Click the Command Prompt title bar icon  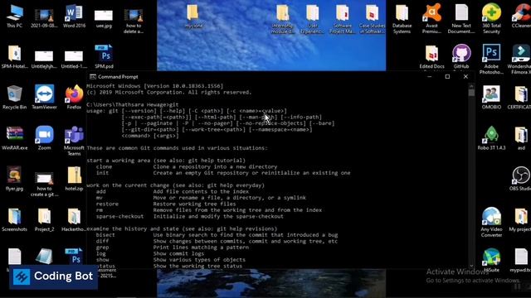[x=93, y=77]
